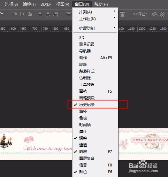Select the 3D roll object icon
The height and width of the screenshot is (177, 168).
(x=163, y=14)
